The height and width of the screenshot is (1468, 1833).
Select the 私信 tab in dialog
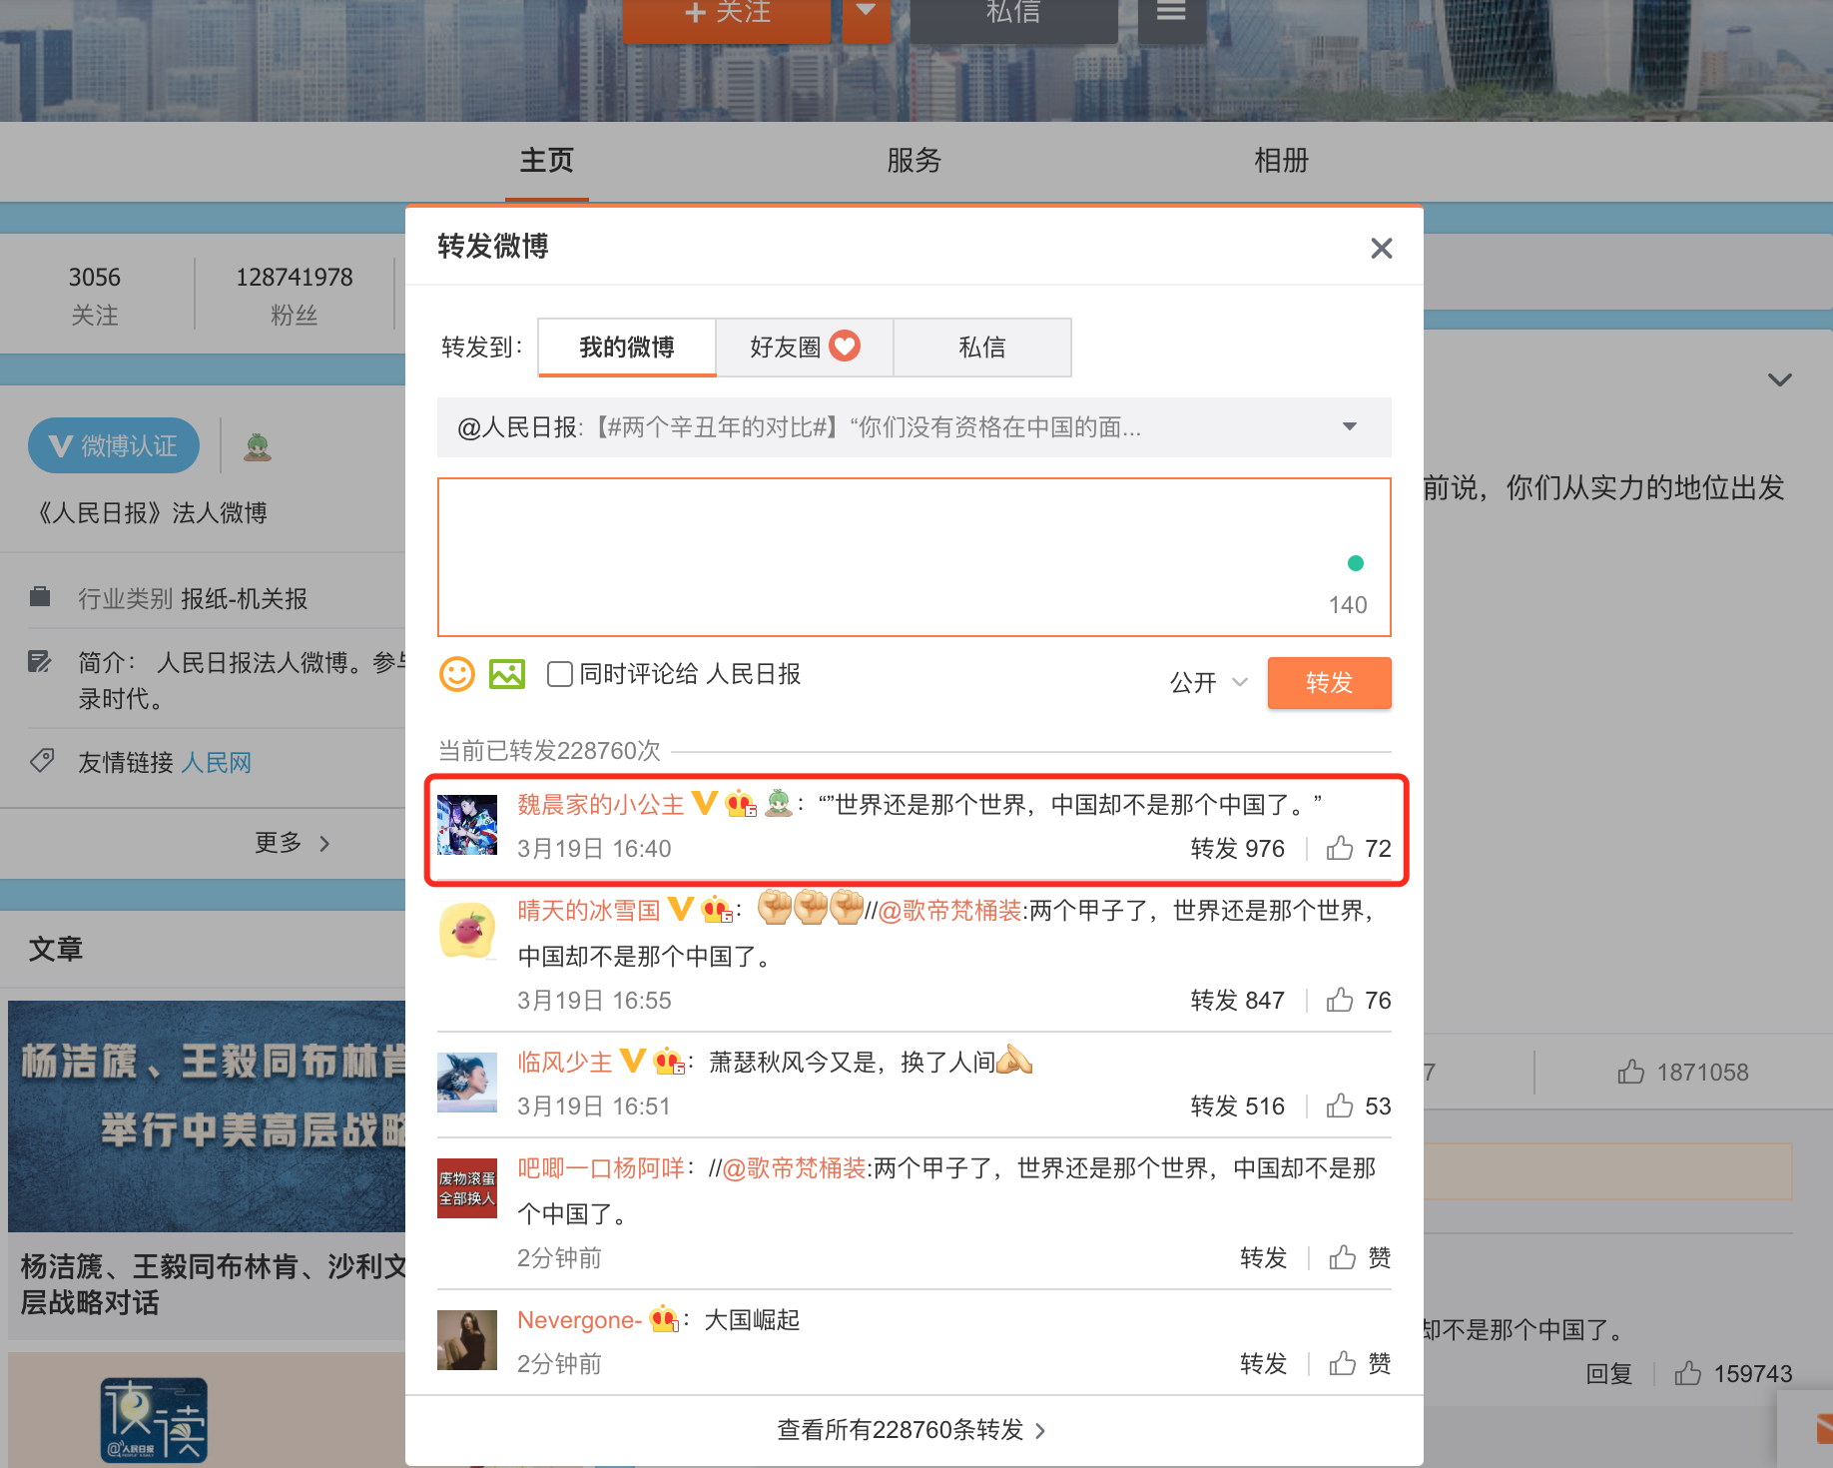pos(982,347)
